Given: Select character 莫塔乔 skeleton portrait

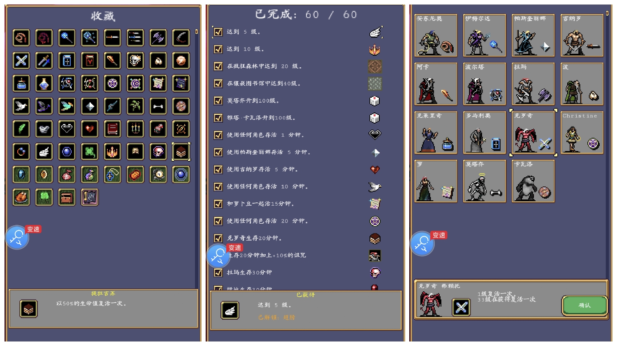Looking at the screenshot, I should click(x=485, y=181).
